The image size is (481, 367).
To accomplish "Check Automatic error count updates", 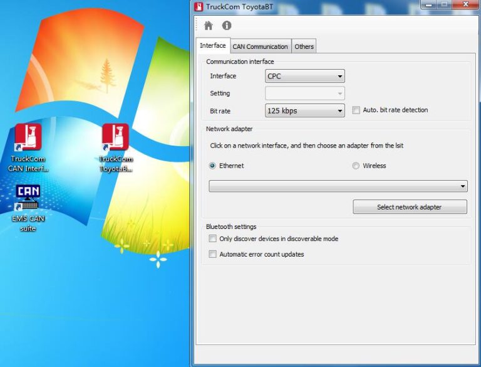I will point(212,254).
